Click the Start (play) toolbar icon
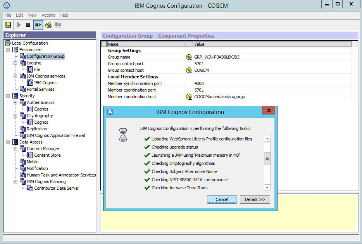The width and height of the screenshot is (362, 244). click(x=19, y=25)
